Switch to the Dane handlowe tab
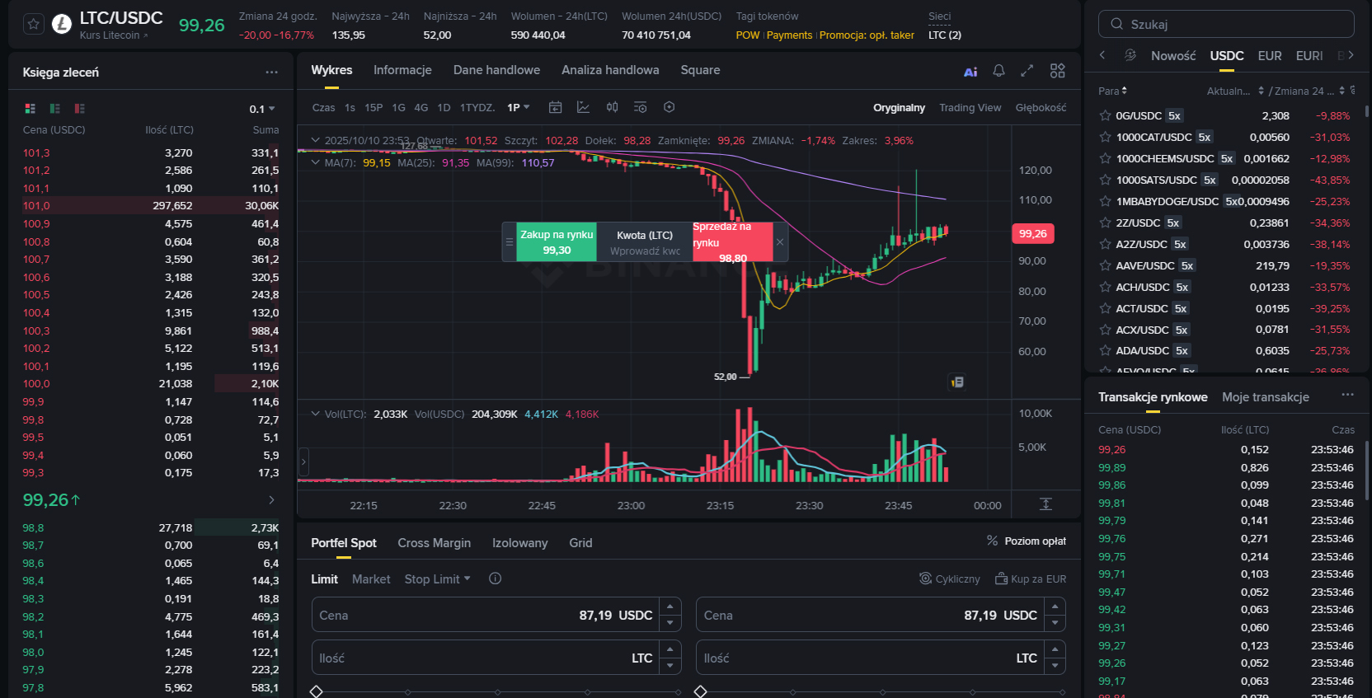The image size is (1372, 698). (x=496, y=70)
